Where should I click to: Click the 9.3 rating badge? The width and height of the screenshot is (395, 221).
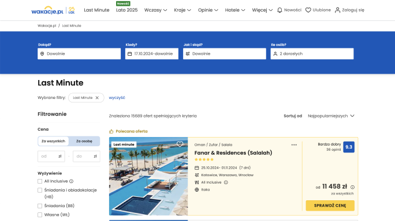tap(349, 147)
